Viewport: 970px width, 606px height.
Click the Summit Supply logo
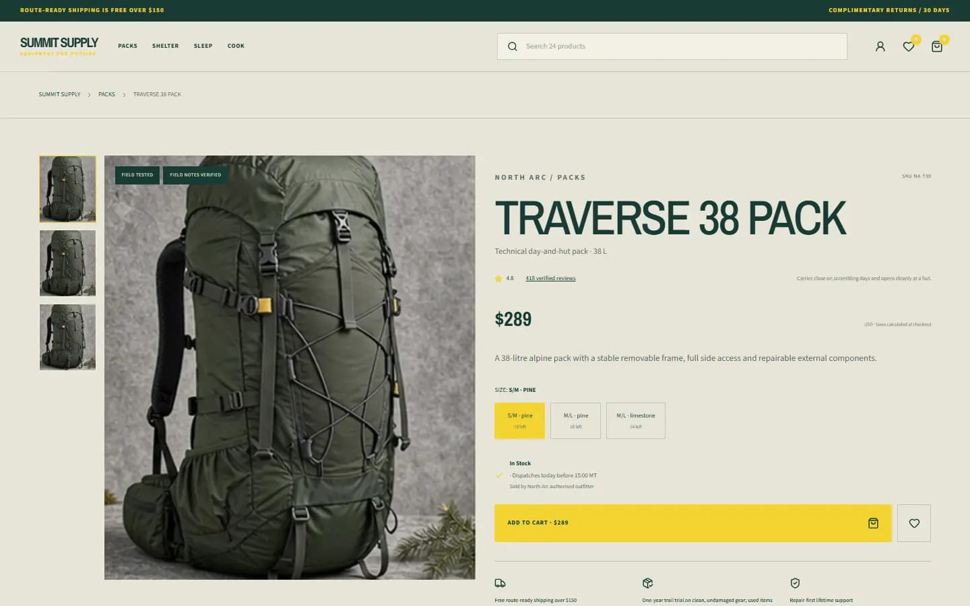[x=59, y=46]
